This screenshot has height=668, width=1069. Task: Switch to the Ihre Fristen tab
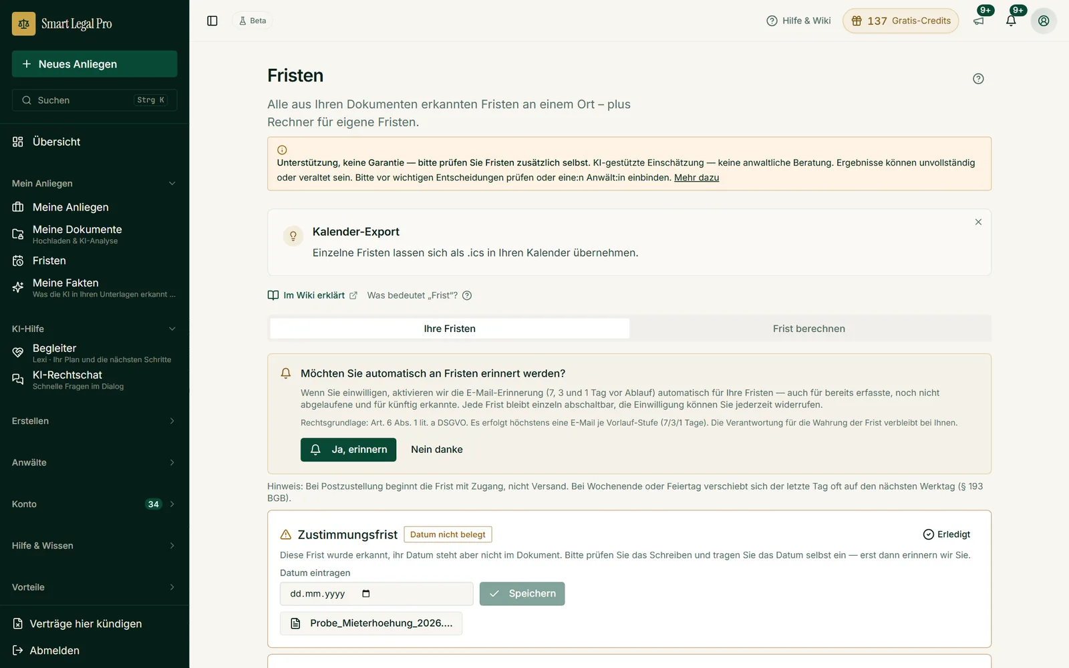pyautogui.click(x=450, y=329)
